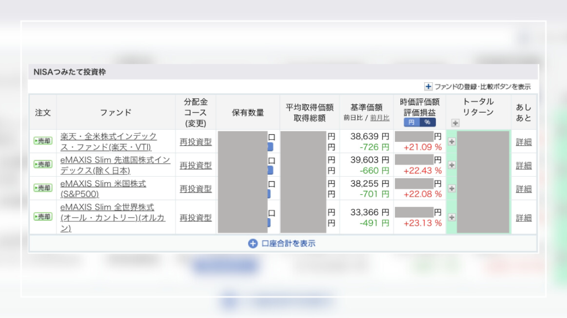
Task: Switch valuation display to 円
Action: tap(411, 123)
